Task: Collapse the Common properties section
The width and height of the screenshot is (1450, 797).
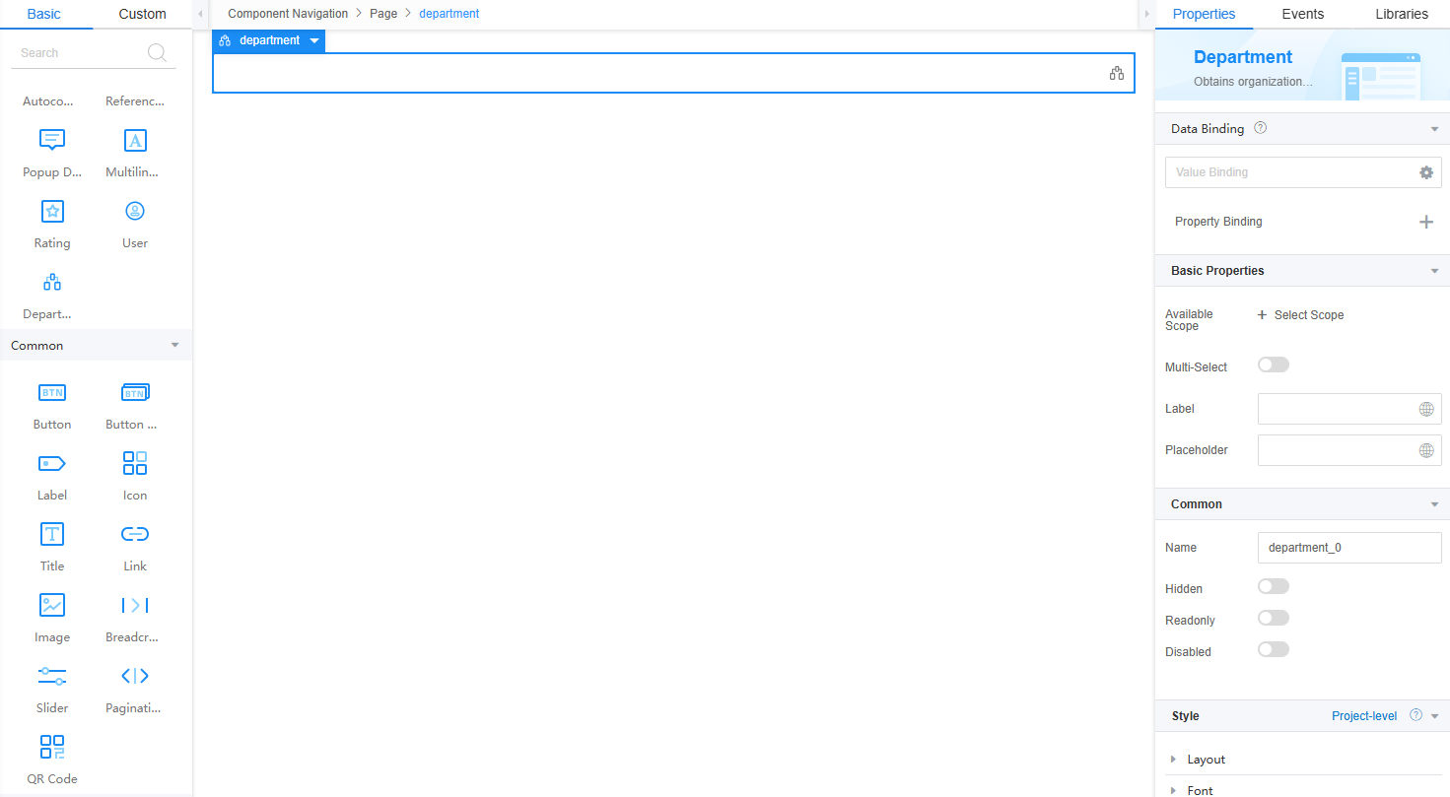Action: pyautogui.click(x=1434, y=504)
